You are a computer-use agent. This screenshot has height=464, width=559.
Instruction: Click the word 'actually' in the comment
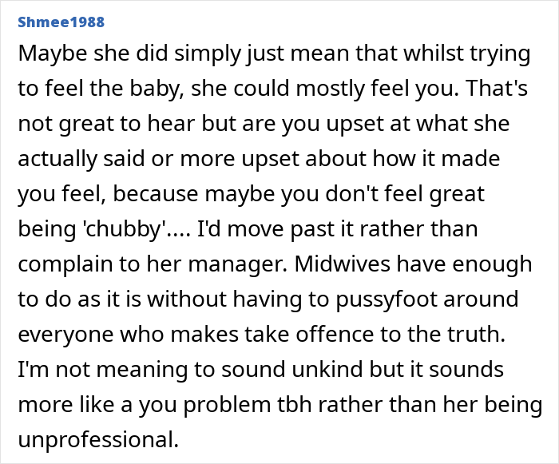pos(57,160)
